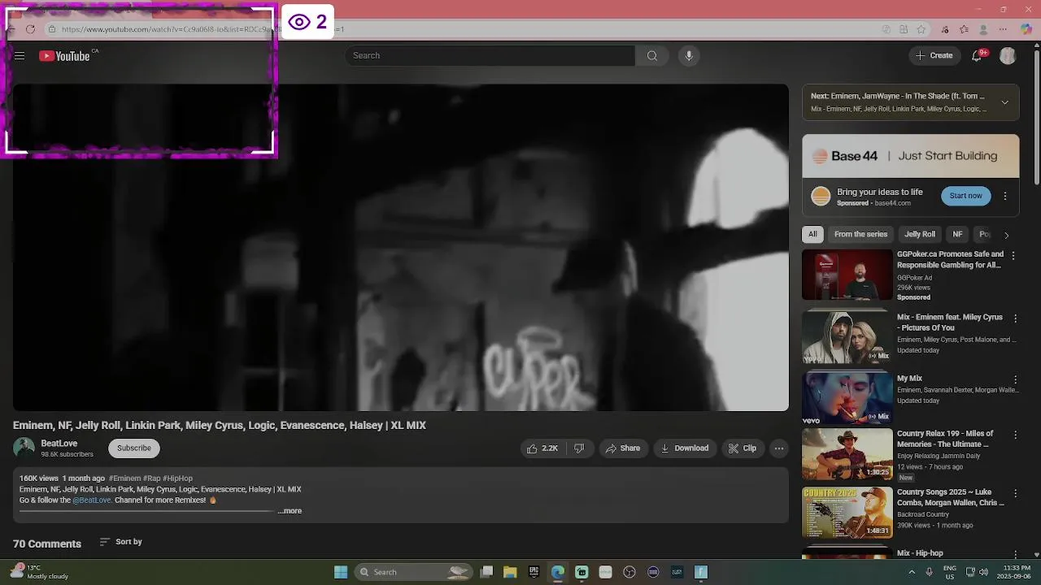Click into the YouTube search field
The image size is (1041, 585).
tap(490, 55)
